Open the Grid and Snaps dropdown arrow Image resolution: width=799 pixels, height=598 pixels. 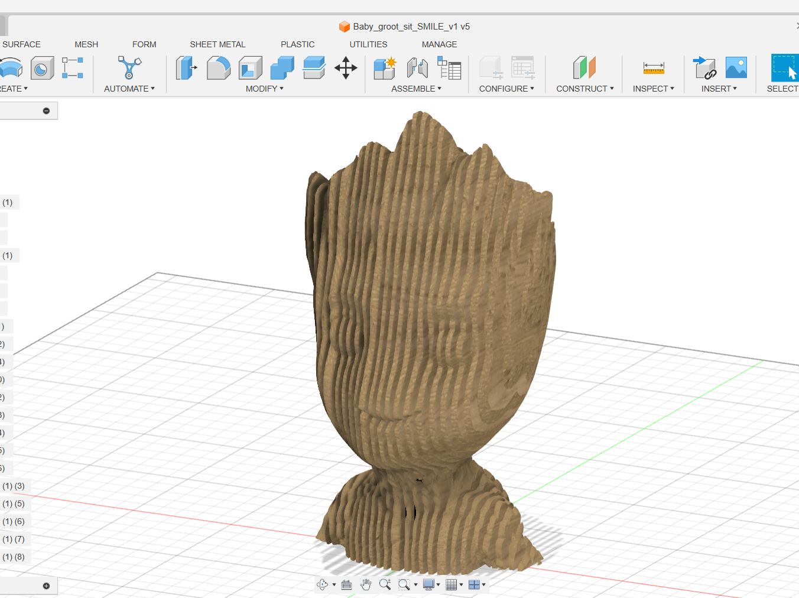[461, 585]
